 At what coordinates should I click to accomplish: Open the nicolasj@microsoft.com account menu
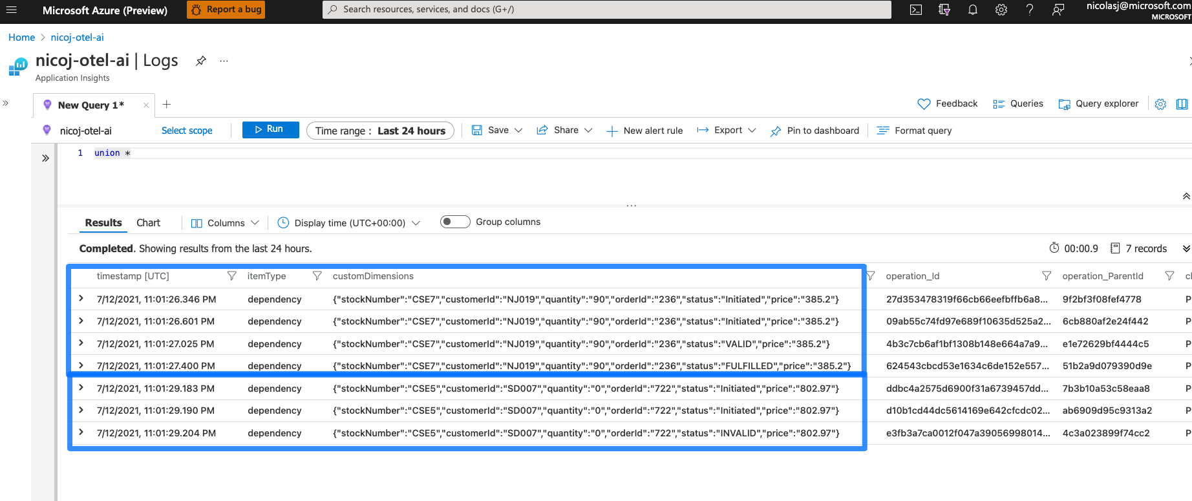click(1139, 10)
